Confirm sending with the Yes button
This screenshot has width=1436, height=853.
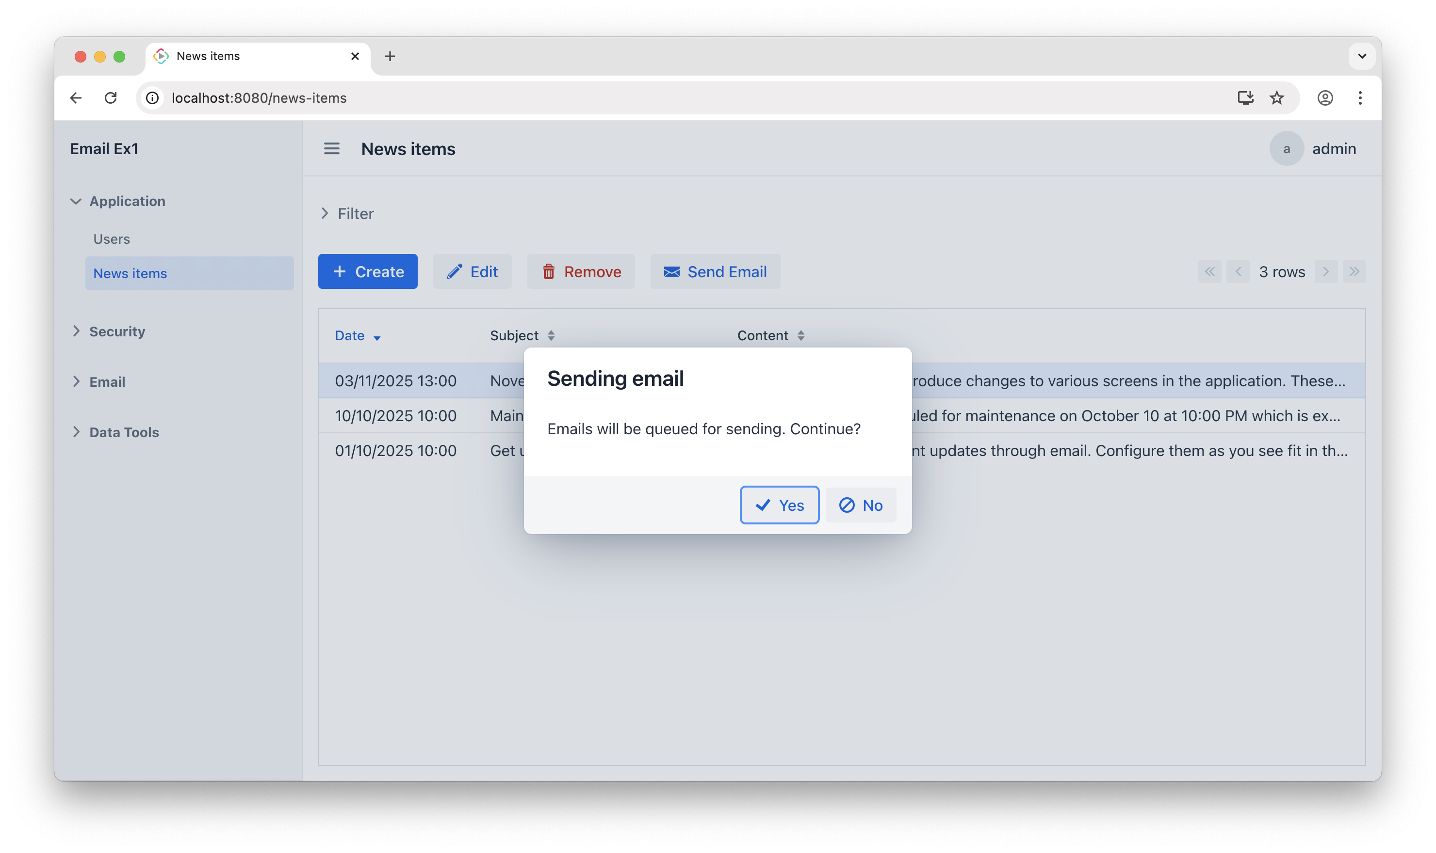(779, 505)
